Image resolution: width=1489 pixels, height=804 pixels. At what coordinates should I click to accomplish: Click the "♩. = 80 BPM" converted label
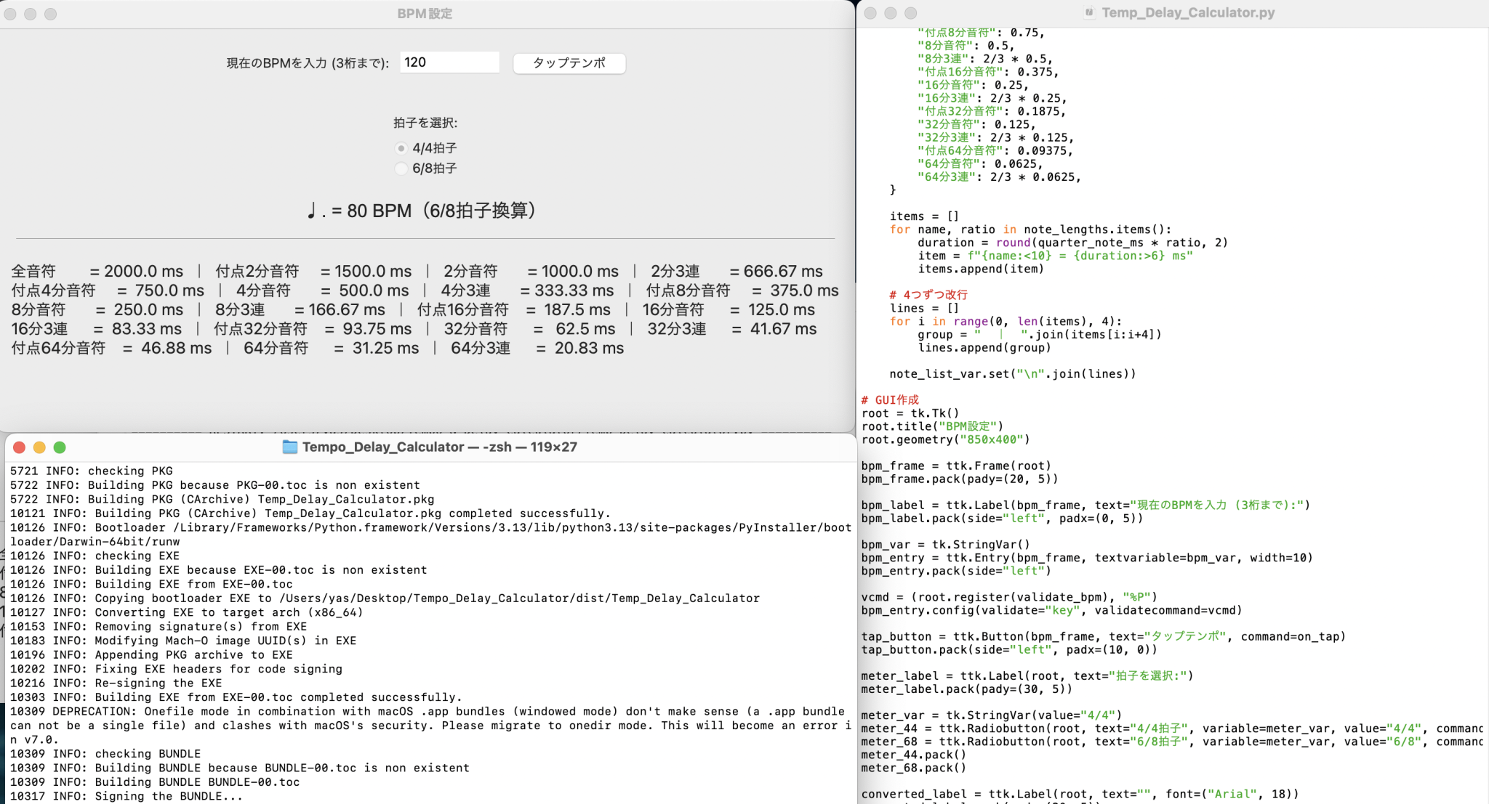point(422,211)
